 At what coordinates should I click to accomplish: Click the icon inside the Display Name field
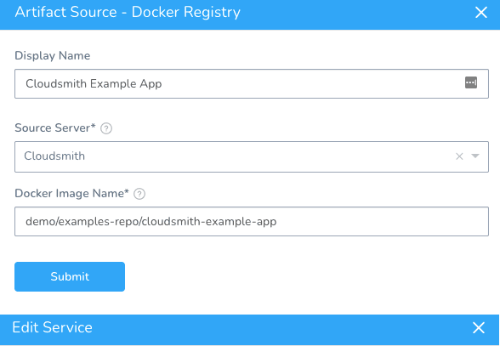tap(471, 82)
